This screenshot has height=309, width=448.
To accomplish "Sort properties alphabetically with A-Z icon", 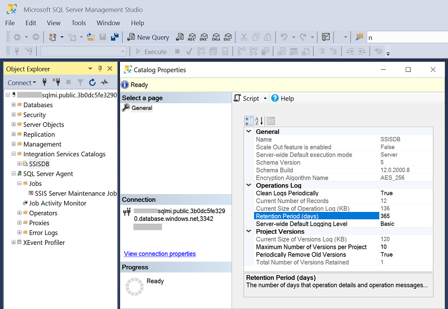I will coord(259,120).
